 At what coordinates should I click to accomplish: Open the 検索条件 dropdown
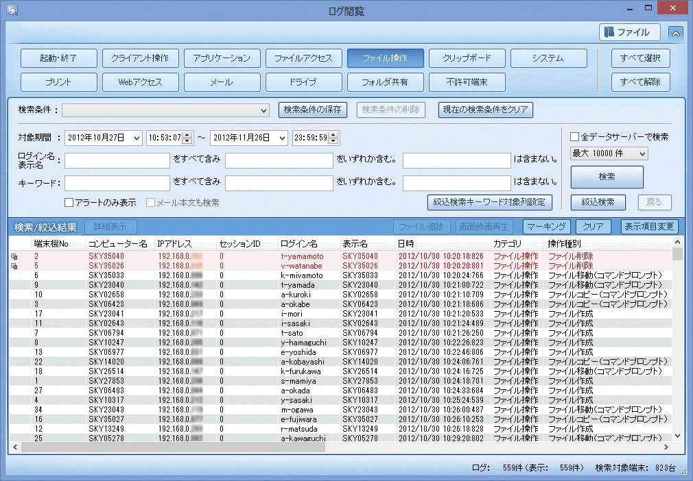click(x=165, y=110)
